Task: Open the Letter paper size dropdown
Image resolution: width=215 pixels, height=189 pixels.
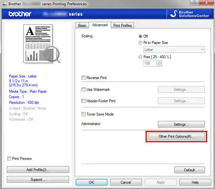Action: [x=174, y=50]
